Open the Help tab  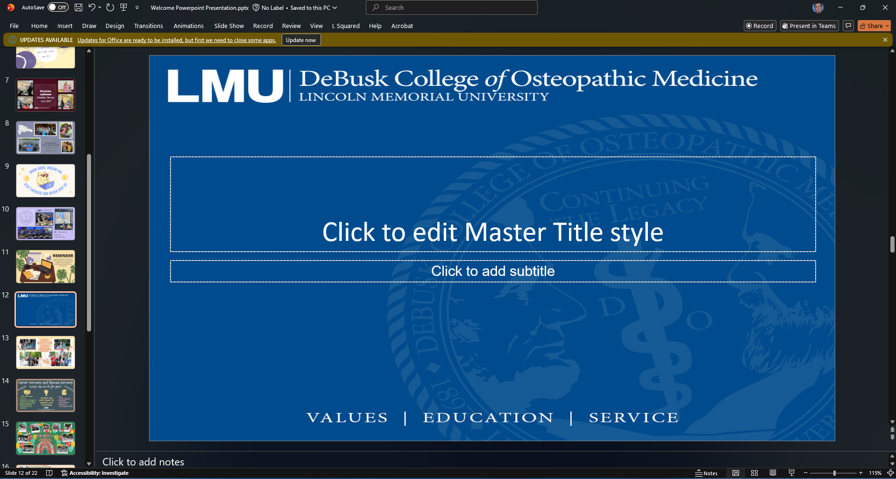click(375, 26)
